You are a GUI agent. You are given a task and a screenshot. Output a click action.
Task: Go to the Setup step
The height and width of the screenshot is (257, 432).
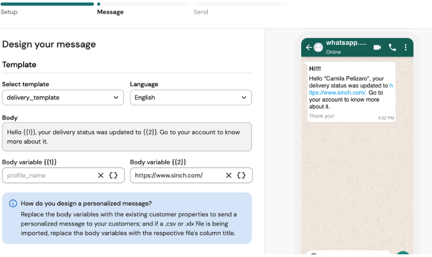(x=9, y=12)
